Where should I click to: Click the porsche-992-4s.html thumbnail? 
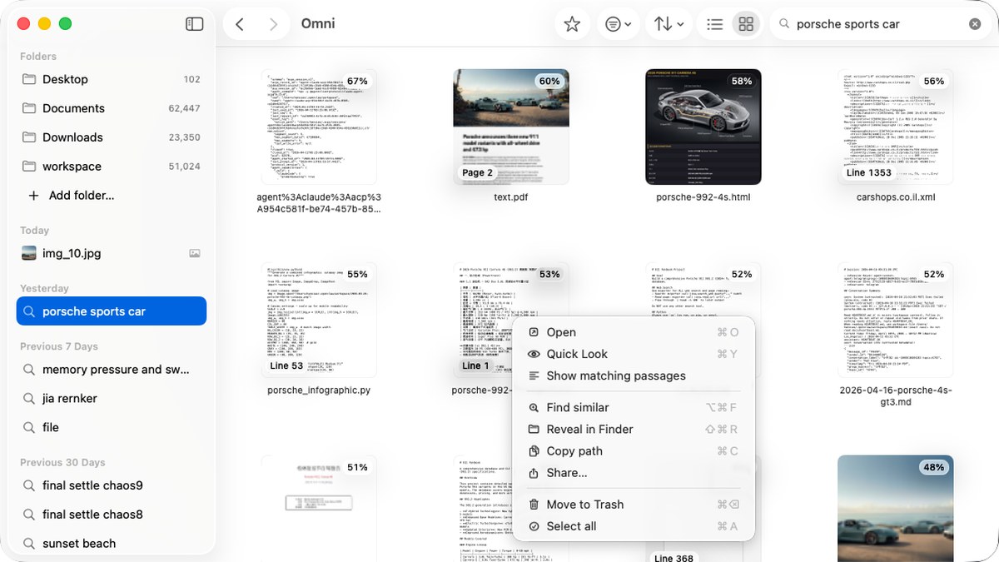coord(703,127)
